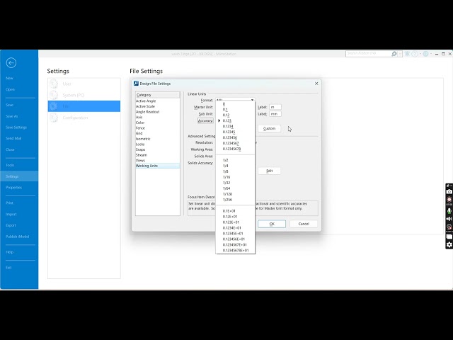The height and width of the screenshot is (340, 453).
Task: Click the Custom button
Action: [x=269, y=128]
